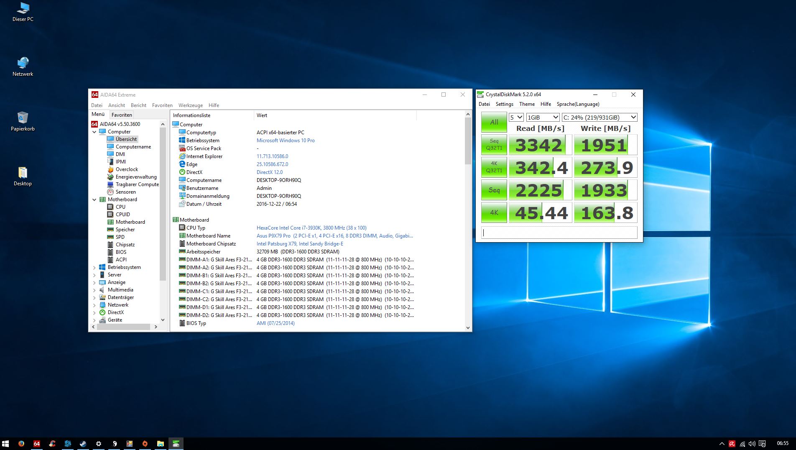This screenshot has width=796, height=450.
Task: Select the Papierkorb recycle bin icon
Action: 23,121
